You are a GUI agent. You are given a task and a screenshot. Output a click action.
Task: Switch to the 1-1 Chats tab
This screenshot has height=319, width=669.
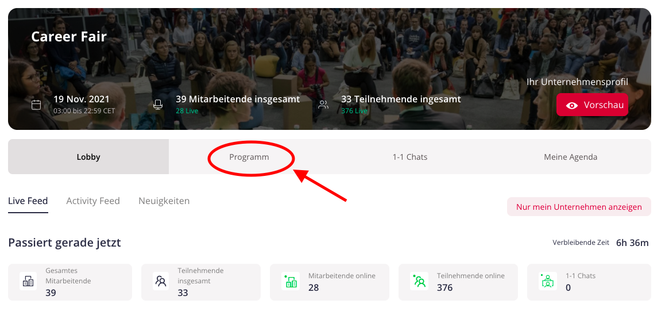point(410,157)
